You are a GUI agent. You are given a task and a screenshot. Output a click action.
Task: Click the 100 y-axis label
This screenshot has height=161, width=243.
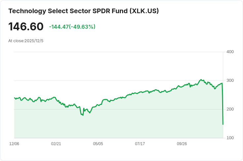230,138
